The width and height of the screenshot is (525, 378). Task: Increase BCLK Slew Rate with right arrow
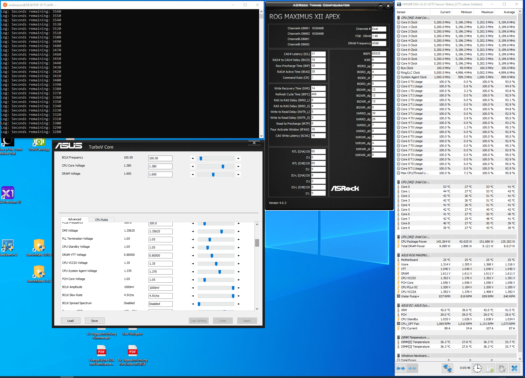coord(239,296)
